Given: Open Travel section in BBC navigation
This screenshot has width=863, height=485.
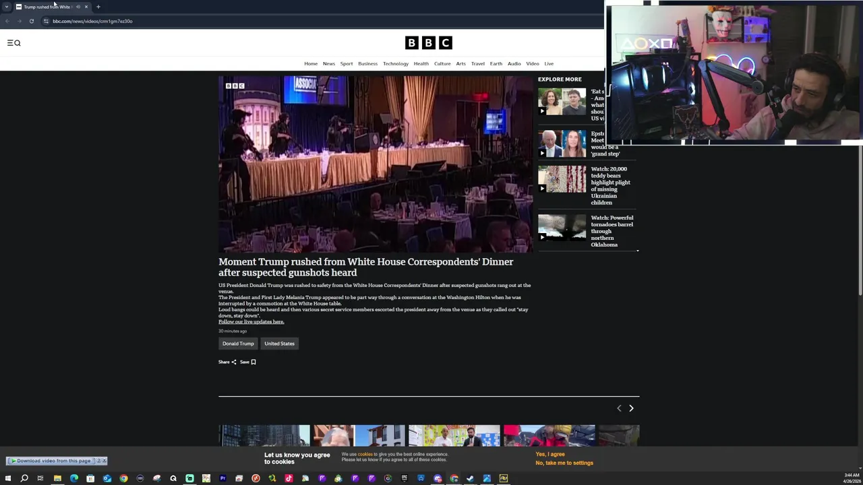Looking at the screenshot, I should pos(478,64).
